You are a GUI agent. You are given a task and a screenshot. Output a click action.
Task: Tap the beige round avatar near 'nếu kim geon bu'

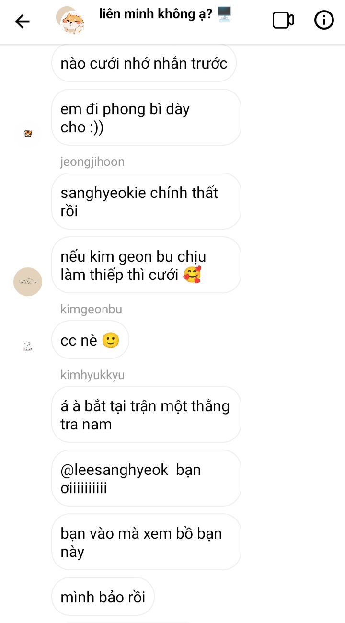[28, 282]
